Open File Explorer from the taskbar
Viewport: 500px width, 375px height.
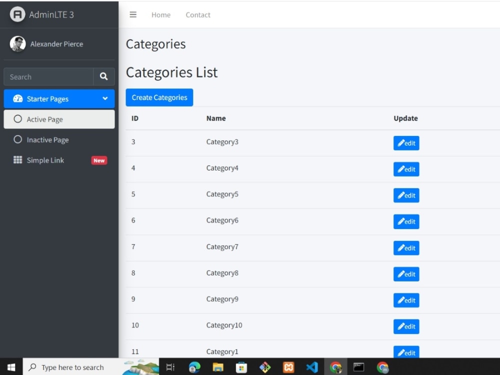pyautogui.click(x=218, y=367)
